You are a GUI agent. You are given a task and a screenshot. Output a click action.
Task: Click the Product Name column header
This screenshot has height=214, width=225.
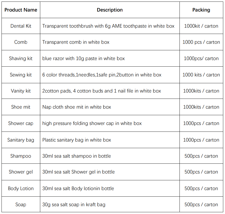(x=21, y=10)
